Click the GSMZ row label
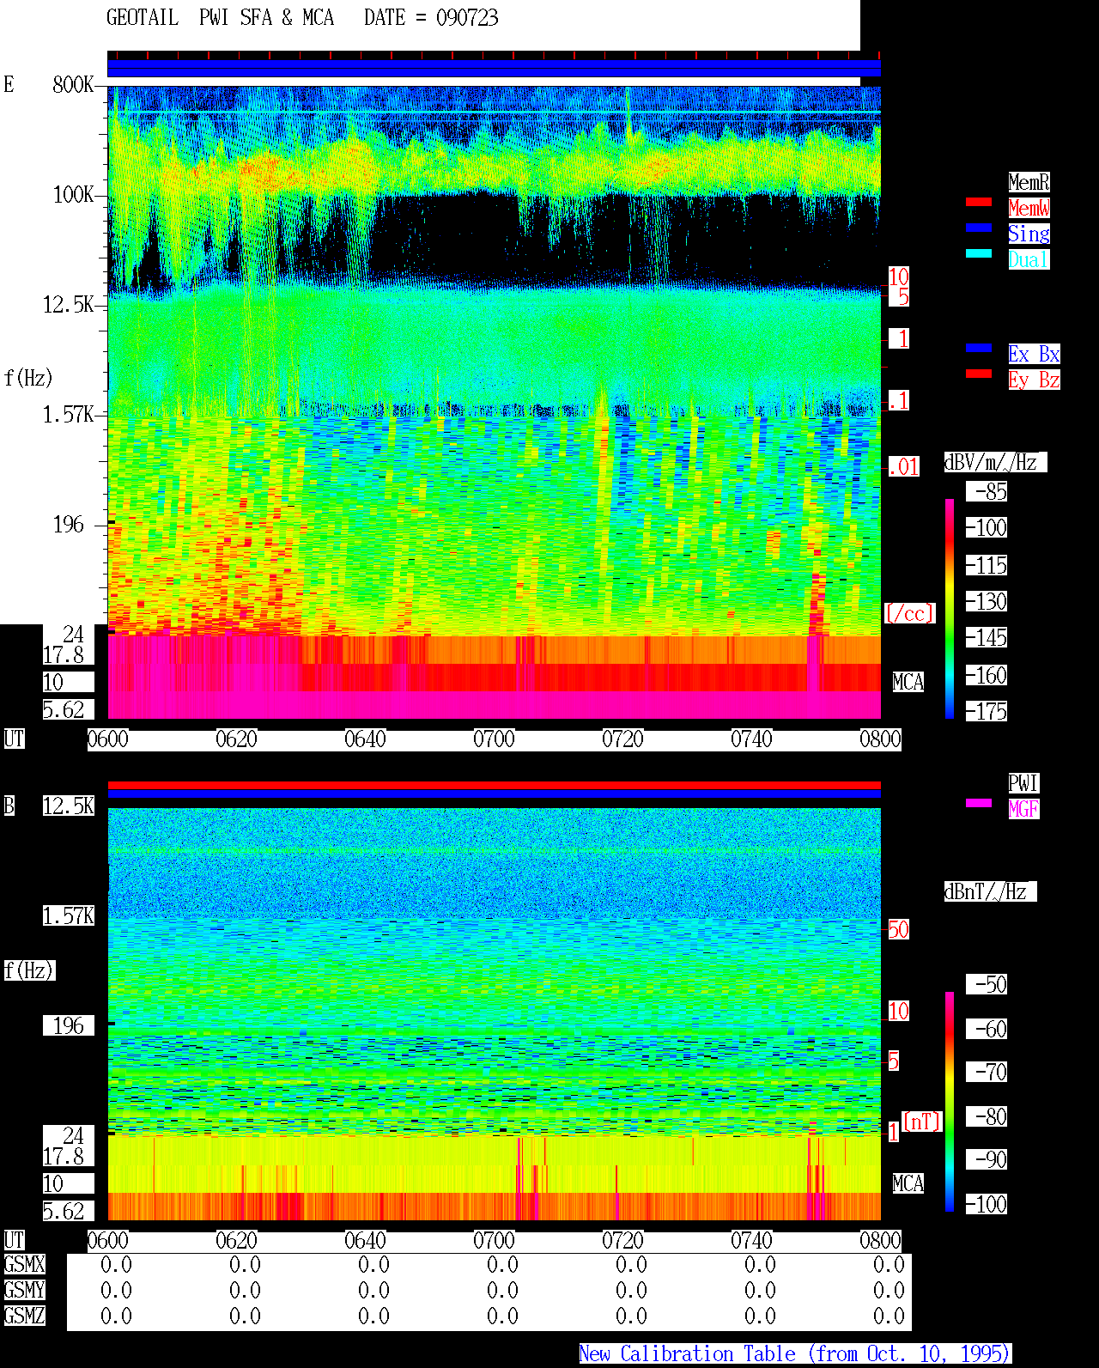This screenshot has height=1368, width=1099. (x=24, y=1316)
